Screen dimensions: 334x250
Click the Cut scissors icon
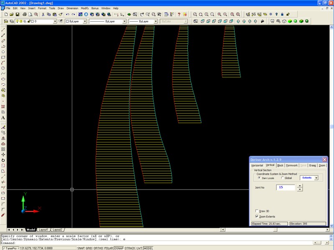(x=43, y=15)
